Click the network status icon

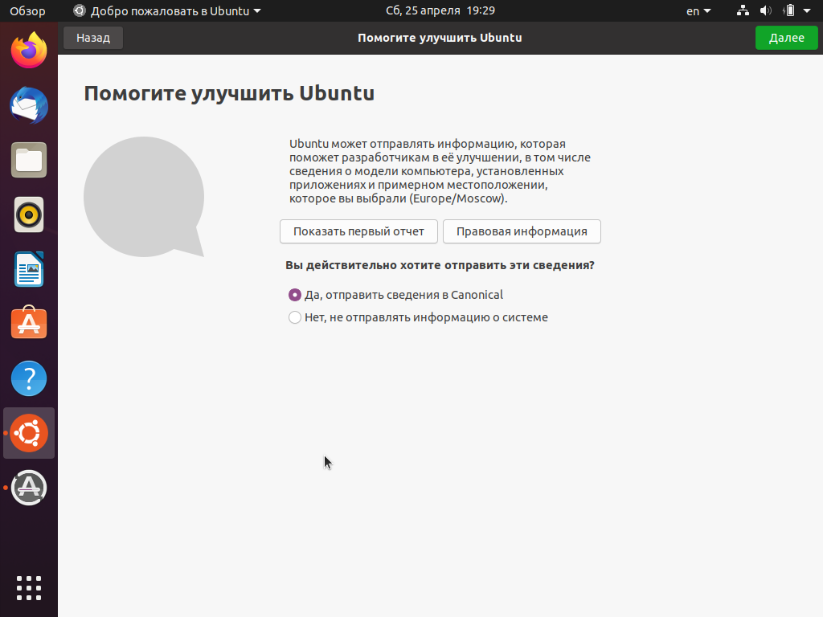coord(743,10)
